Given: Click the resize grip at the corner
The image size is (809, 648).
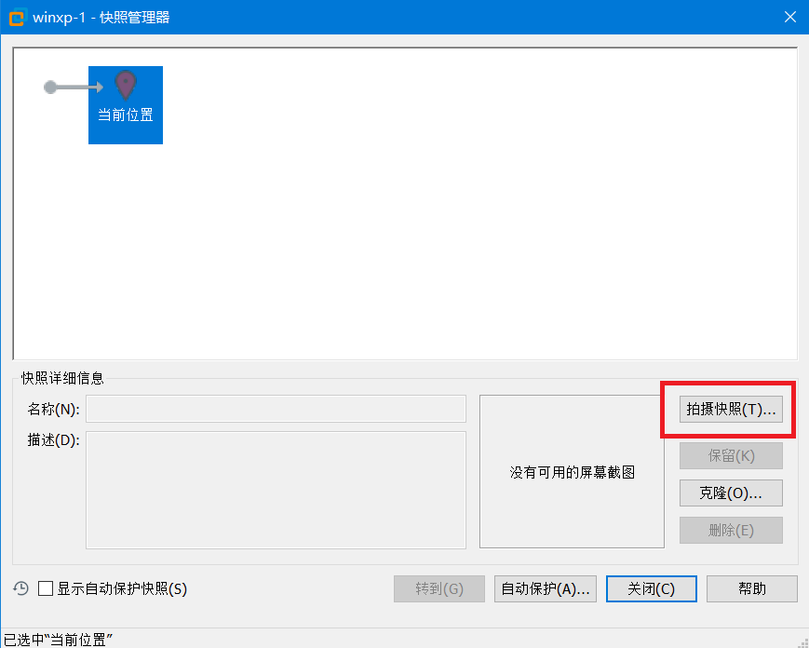Looking at the screenshot, I should click(x=802, y=641).
